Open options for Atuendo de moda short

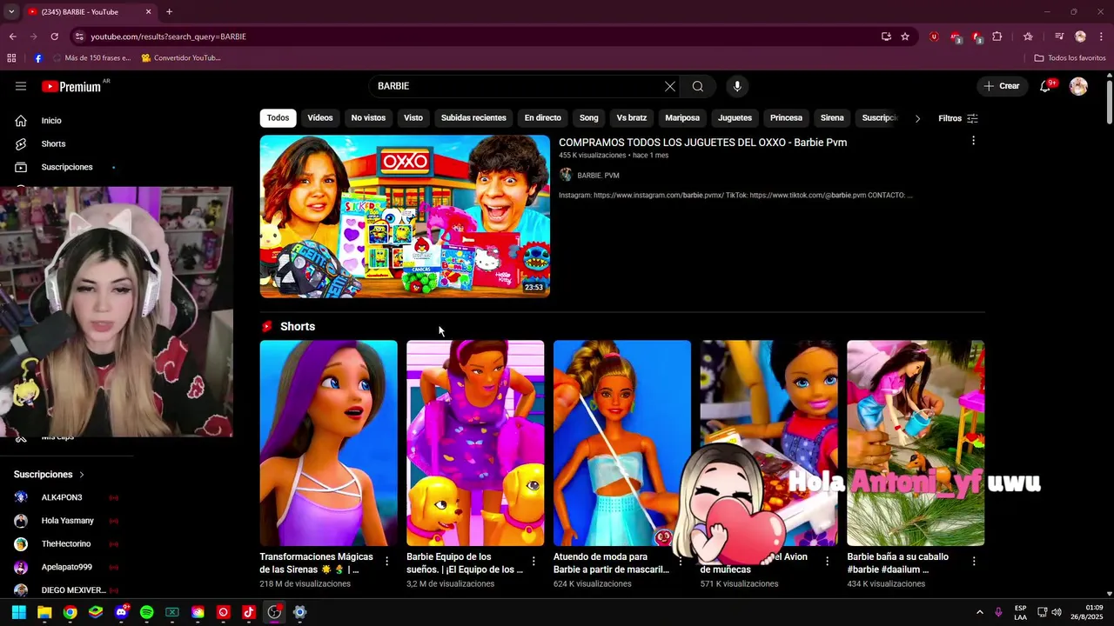click(x=681, y=562)
